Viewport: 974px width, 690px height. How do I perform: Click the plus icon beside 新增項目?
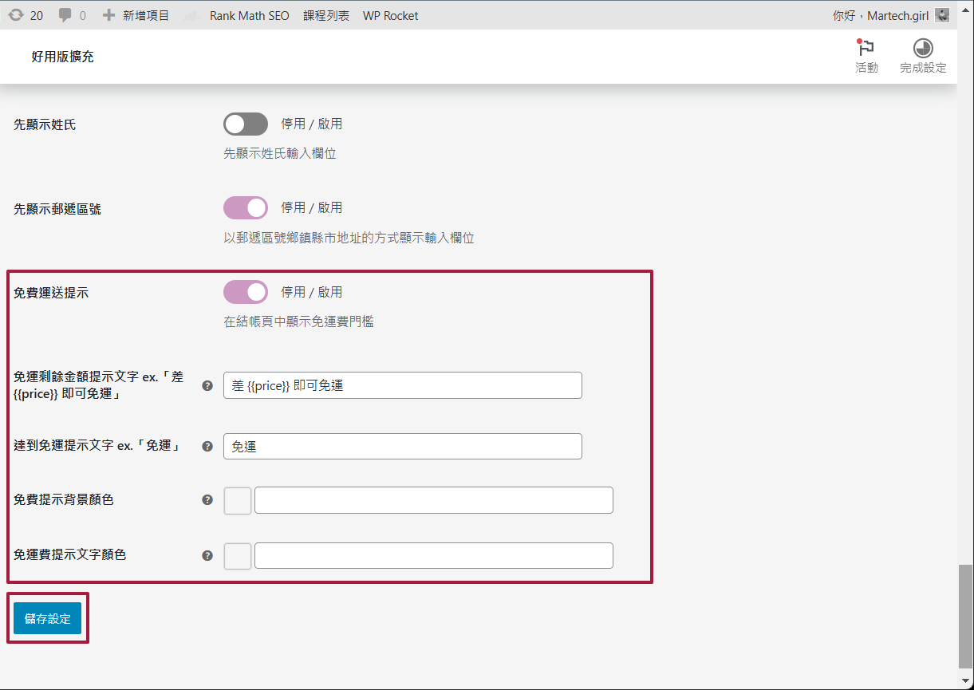click(x=109, y=15)
